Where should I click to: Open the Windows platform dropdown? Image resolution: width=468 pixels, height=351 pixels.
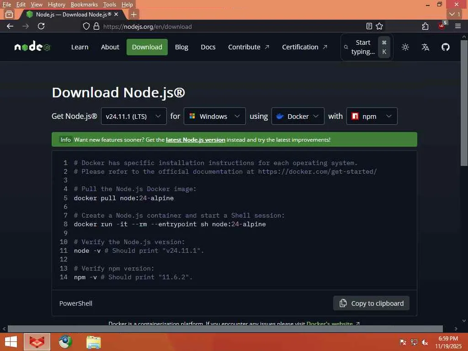[x=215, y=116]
